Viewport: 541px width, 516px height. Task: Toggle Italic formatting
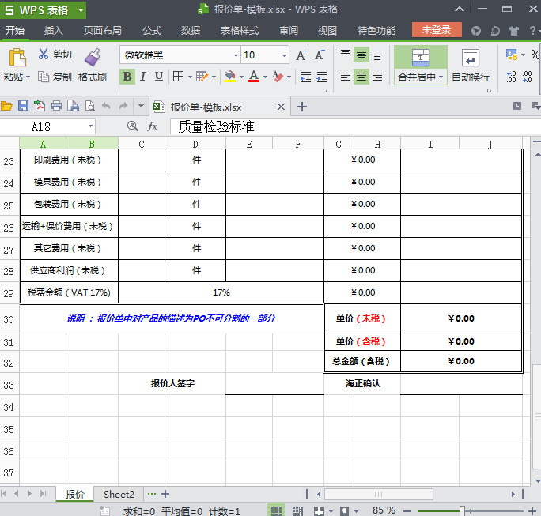(x=143, y=76)
